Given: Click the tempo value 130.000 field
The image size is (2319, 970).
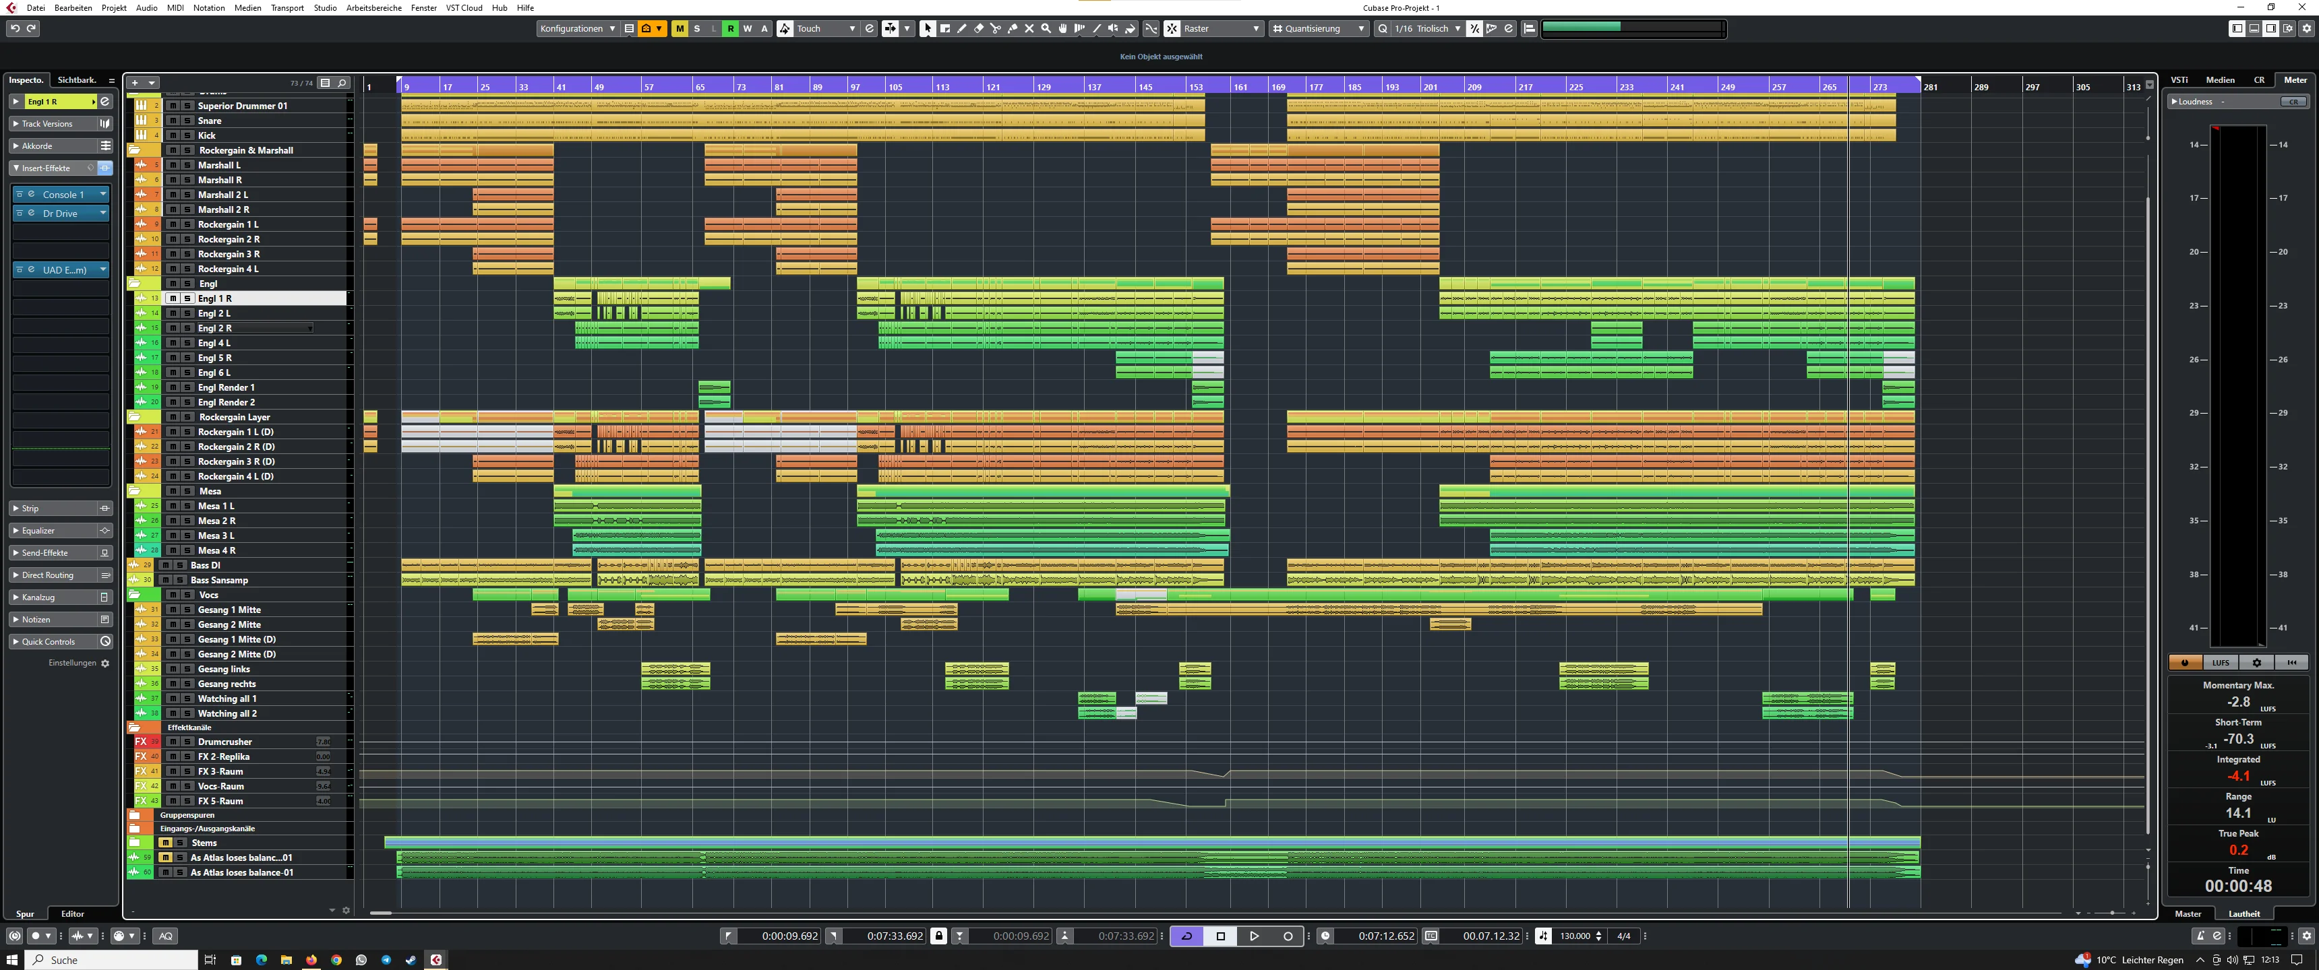Looking at the screenshot, I should 1575,936.
